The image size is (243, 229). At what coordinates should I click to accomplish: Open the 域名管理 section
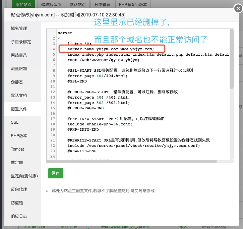[x=19, y=28]
